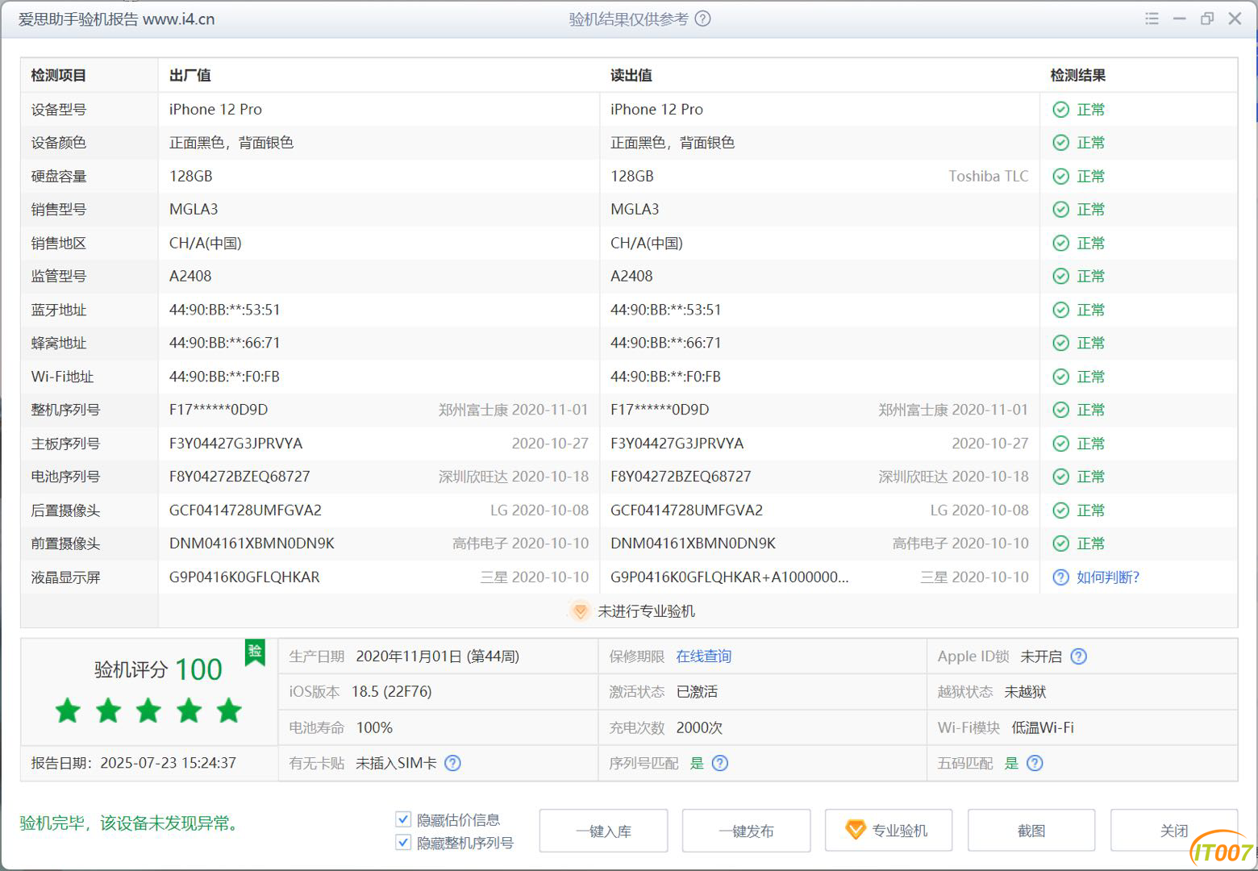The width and height of the screenshot is (1258, 871).
Task: Click the 检测结果 column header
Action: click(x=1077, y=76)
